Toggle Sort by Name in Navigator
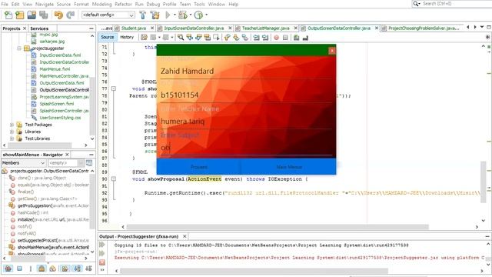 [x=77, y=269]
